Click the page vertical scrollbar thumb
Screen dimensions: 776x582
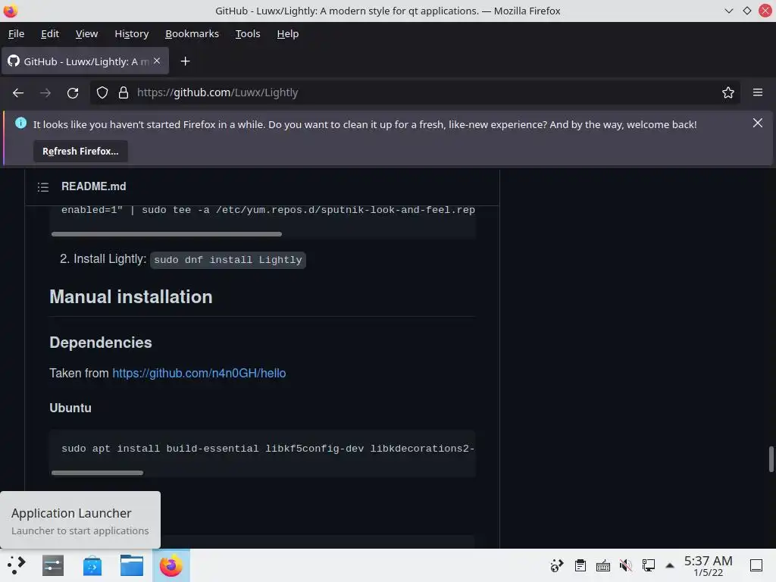[771, 460]
